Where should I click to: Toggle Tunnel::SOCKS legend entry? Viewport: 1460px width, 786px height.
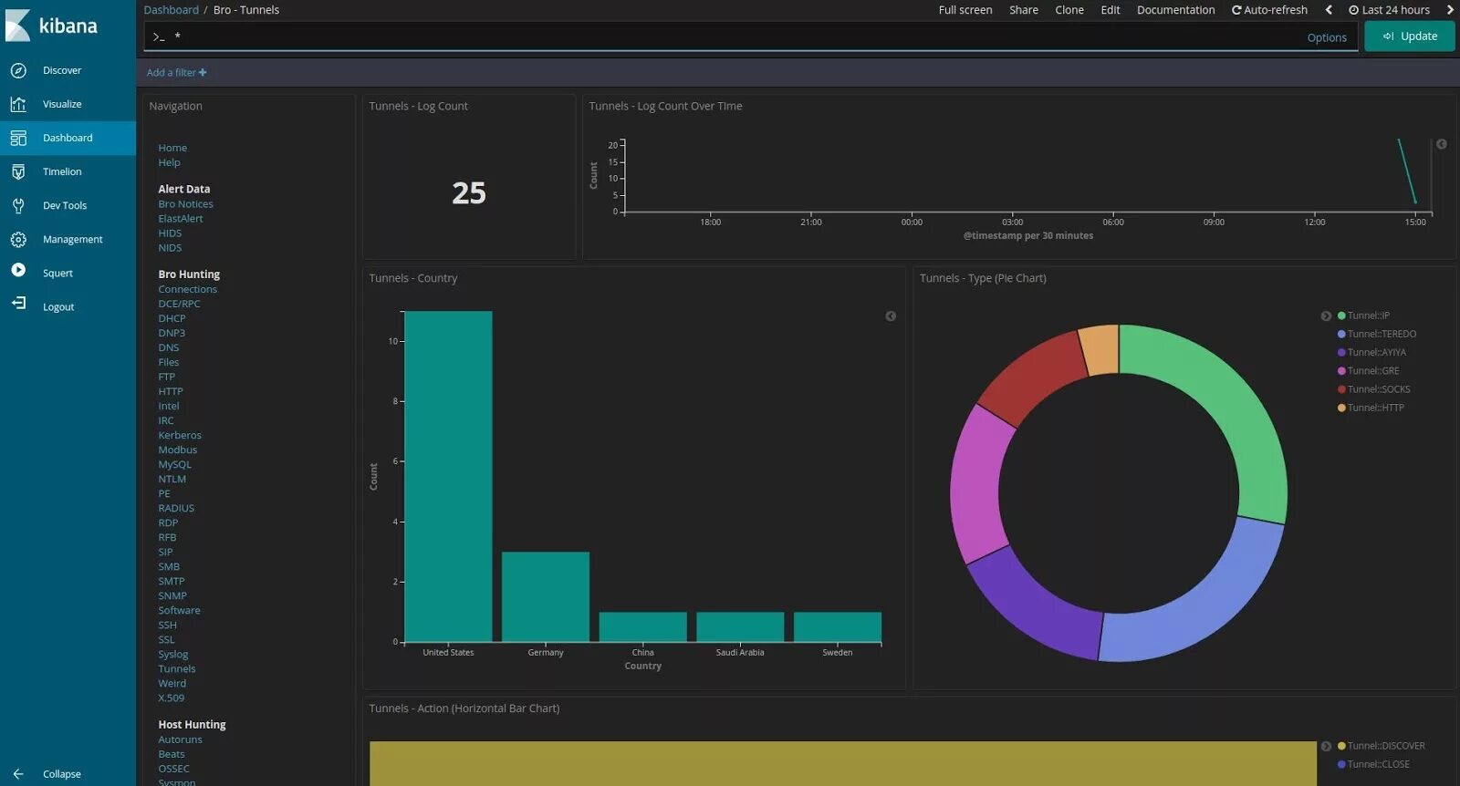click(1374, 389)
